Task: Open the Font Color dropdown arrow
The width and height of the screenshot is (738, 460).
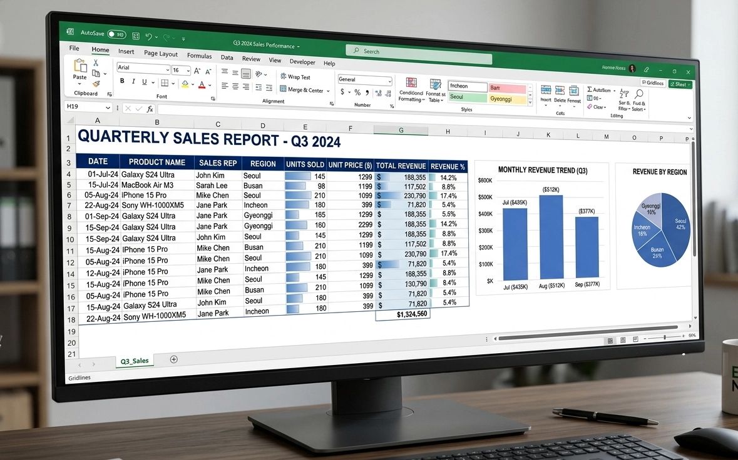Action: point(210,86)
